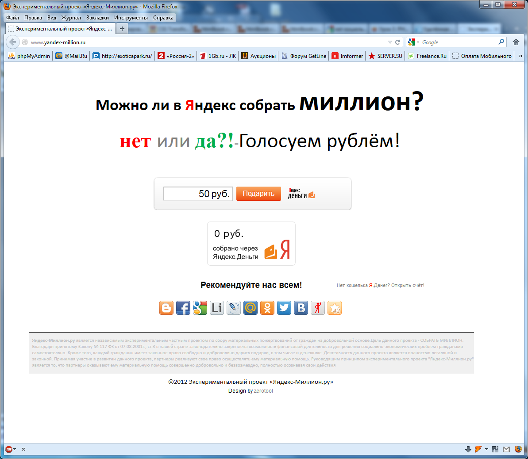Open a new tab with the + button
This screenshot has height=459, width=528.
coord(121,28)
